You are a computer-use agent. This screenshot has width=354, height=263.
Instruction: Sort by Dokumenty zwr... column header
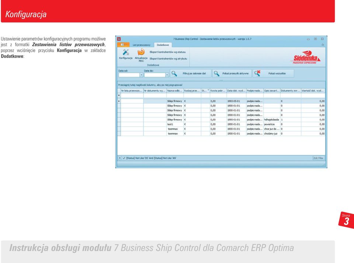pyautogui.click(x=291, y=90)
